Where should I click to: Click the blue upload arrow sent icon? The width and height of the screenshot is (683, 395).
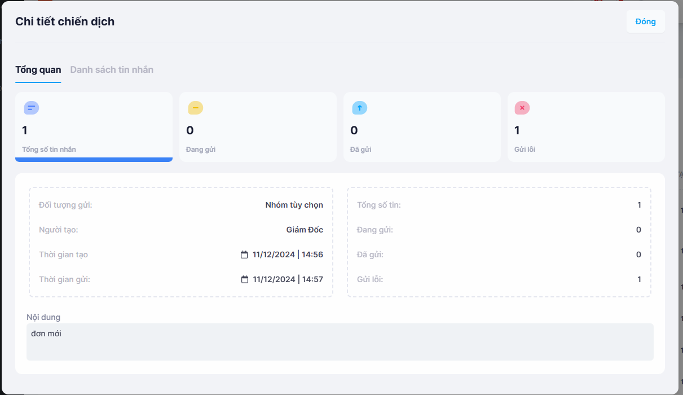359,108
